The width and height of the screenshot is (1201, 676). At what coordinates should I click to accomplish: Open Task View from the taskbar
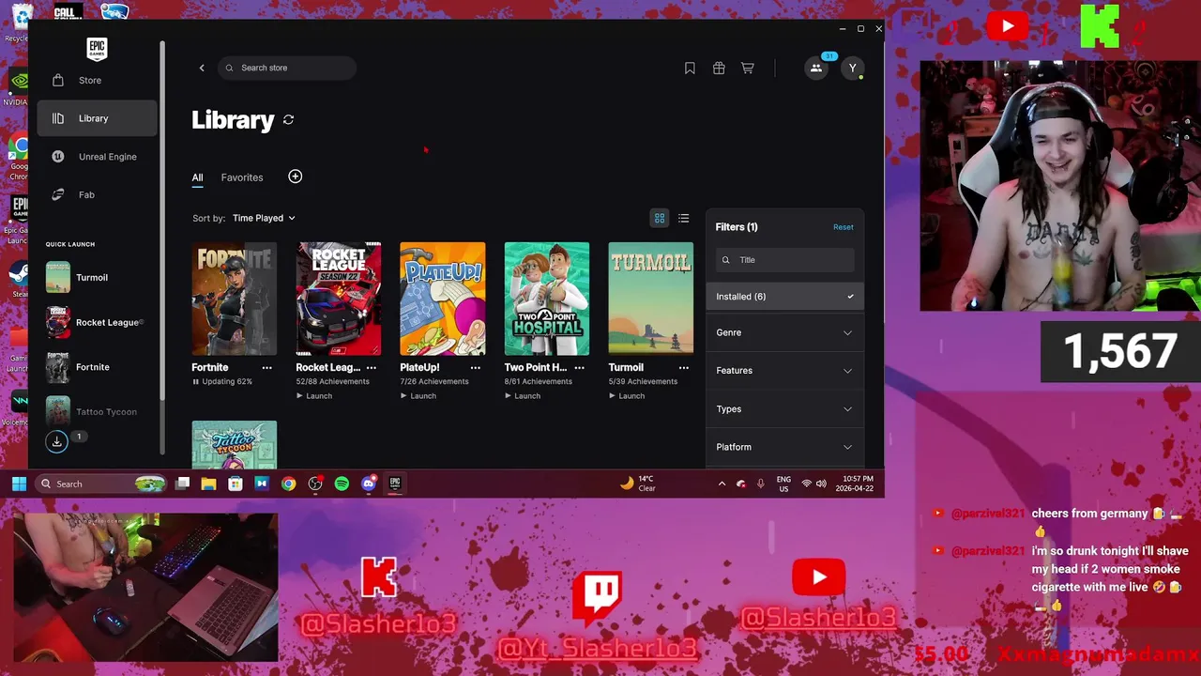(x=183, y=484)
